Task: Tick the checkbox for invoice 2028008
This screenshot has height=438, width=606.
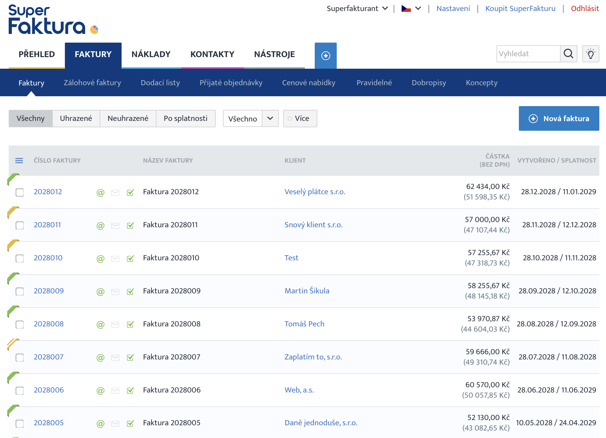Action: [20, 324]
